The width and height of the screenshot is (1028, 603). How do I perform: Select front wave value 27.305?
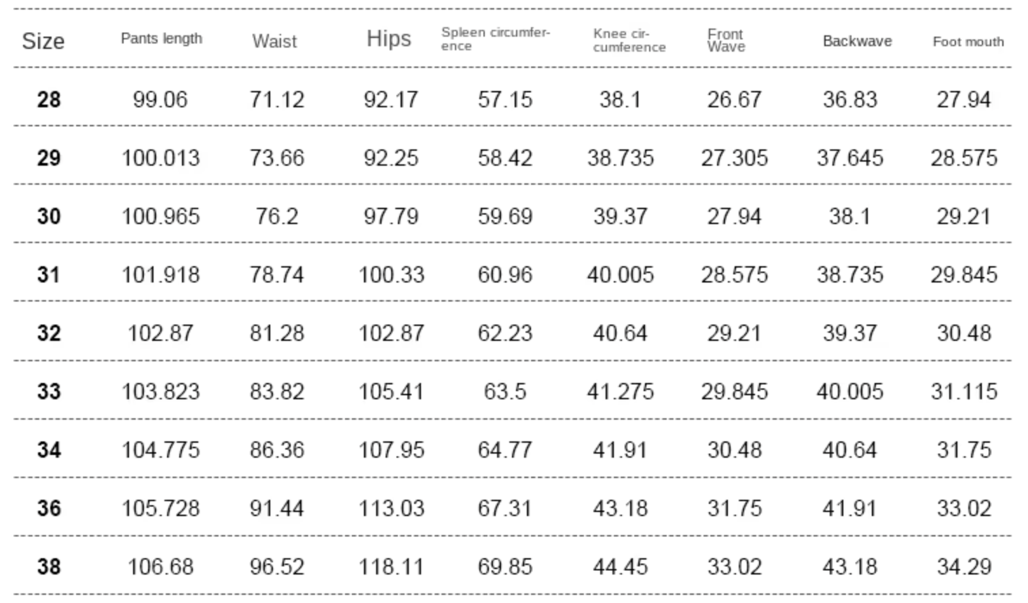[x=735, y=158]
